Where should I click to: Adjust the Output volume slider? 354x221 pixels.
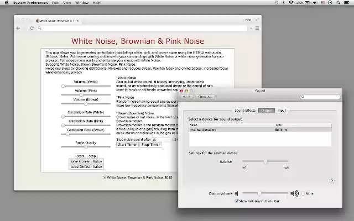tap(265, 193)
